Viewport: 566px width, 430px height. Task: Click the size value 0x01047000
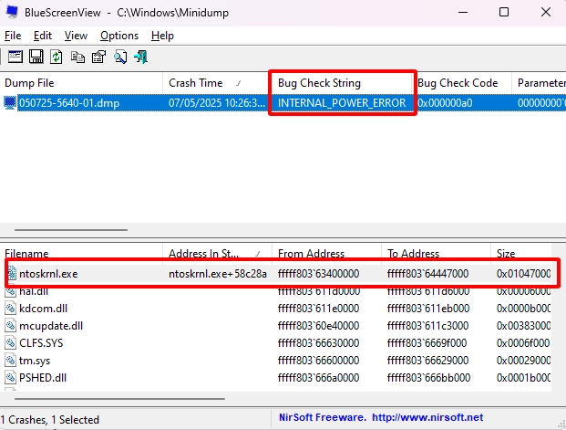[x=524, y=274]
